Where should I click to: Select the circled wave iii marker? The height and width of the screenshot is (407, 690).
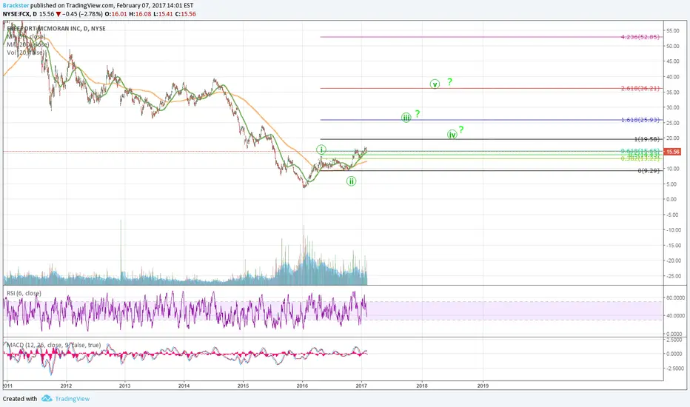[406, 118]
